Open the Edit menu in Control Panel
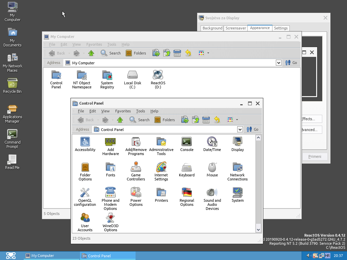Screen dimensions: 347x260 [93, 111]
